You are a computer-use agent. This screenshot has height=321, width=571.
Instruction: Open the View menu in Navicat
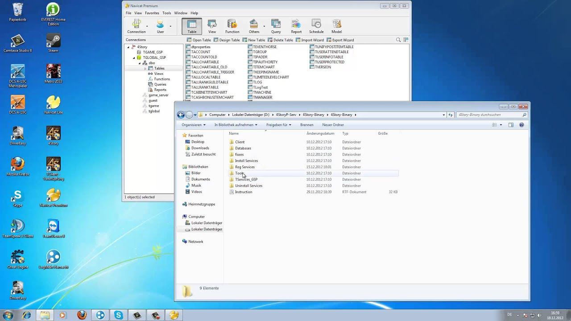[138, 13]
